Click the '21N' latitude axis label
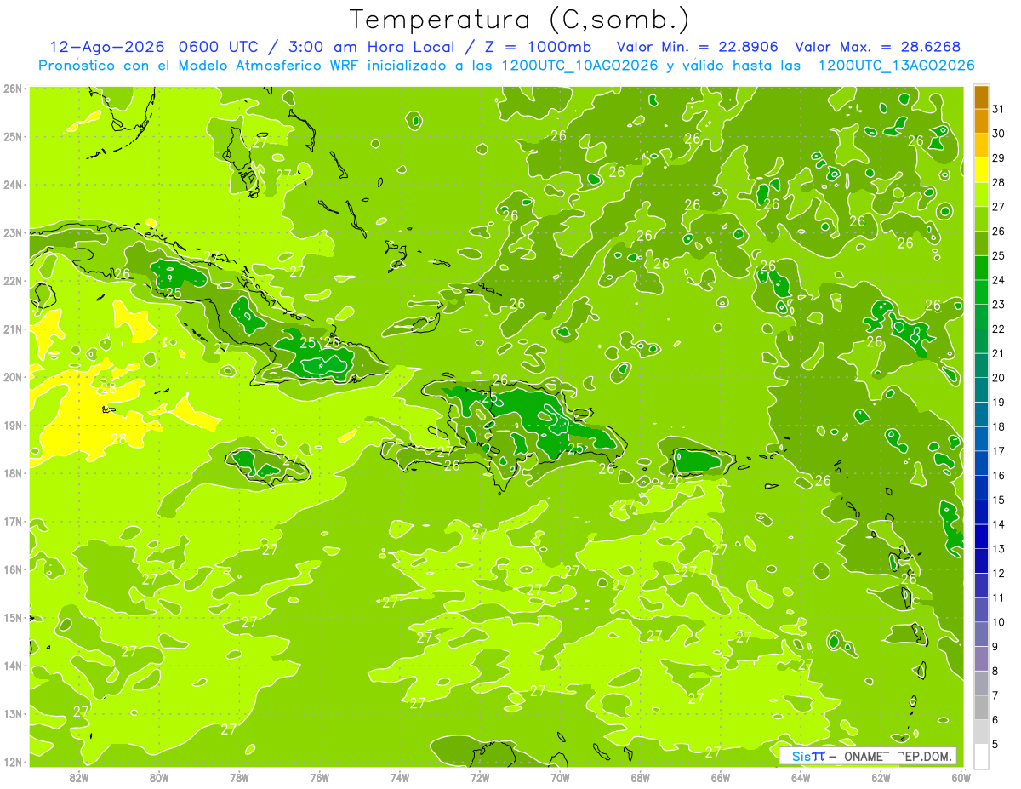Viewport: 1021px width, 789px height. [12, 329]
